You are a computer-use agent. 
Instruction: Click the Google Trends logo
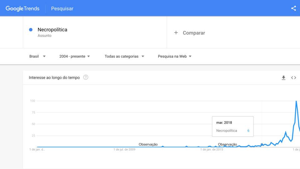pos(22,8)
